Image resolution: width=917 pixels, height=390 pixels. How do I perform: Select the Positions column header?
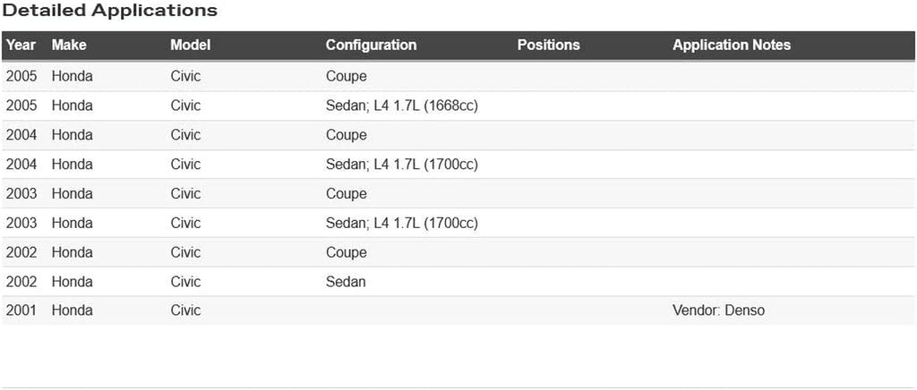(548, 45)
